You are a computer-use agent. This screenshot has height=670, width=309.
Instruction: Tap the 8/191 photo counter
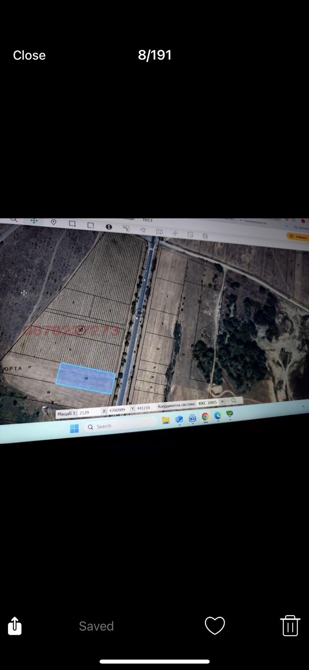[155, 55]
